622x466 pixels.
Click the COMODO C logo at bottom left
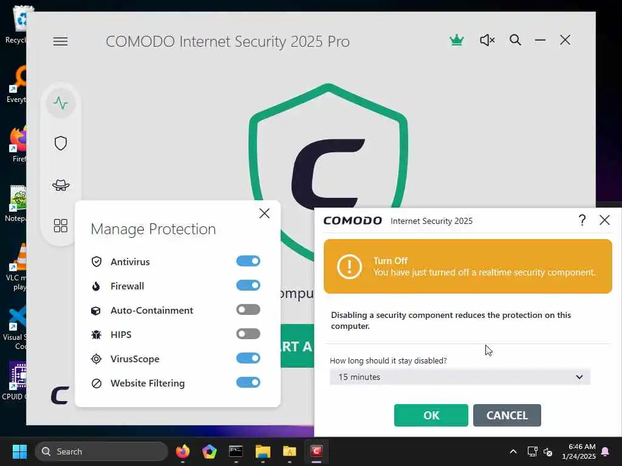(x=60, y=395)
